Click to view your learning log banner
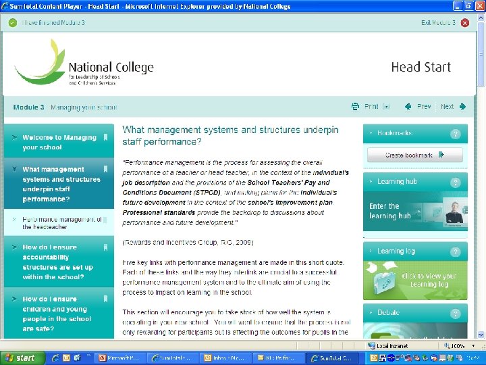Viewport: 486px width, 365px height. coord(415,281)
